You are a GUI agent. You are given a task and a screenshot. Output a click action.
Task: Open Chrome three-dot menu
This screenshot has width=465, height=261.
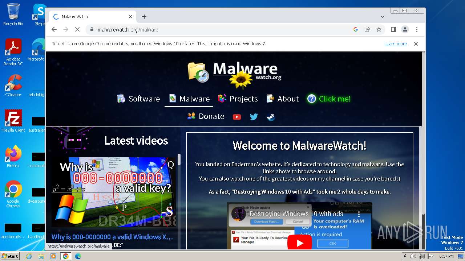[x=417, y=30]
